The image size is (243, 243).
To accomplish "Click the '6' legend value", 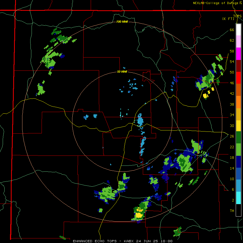I will tap(233, 190).
